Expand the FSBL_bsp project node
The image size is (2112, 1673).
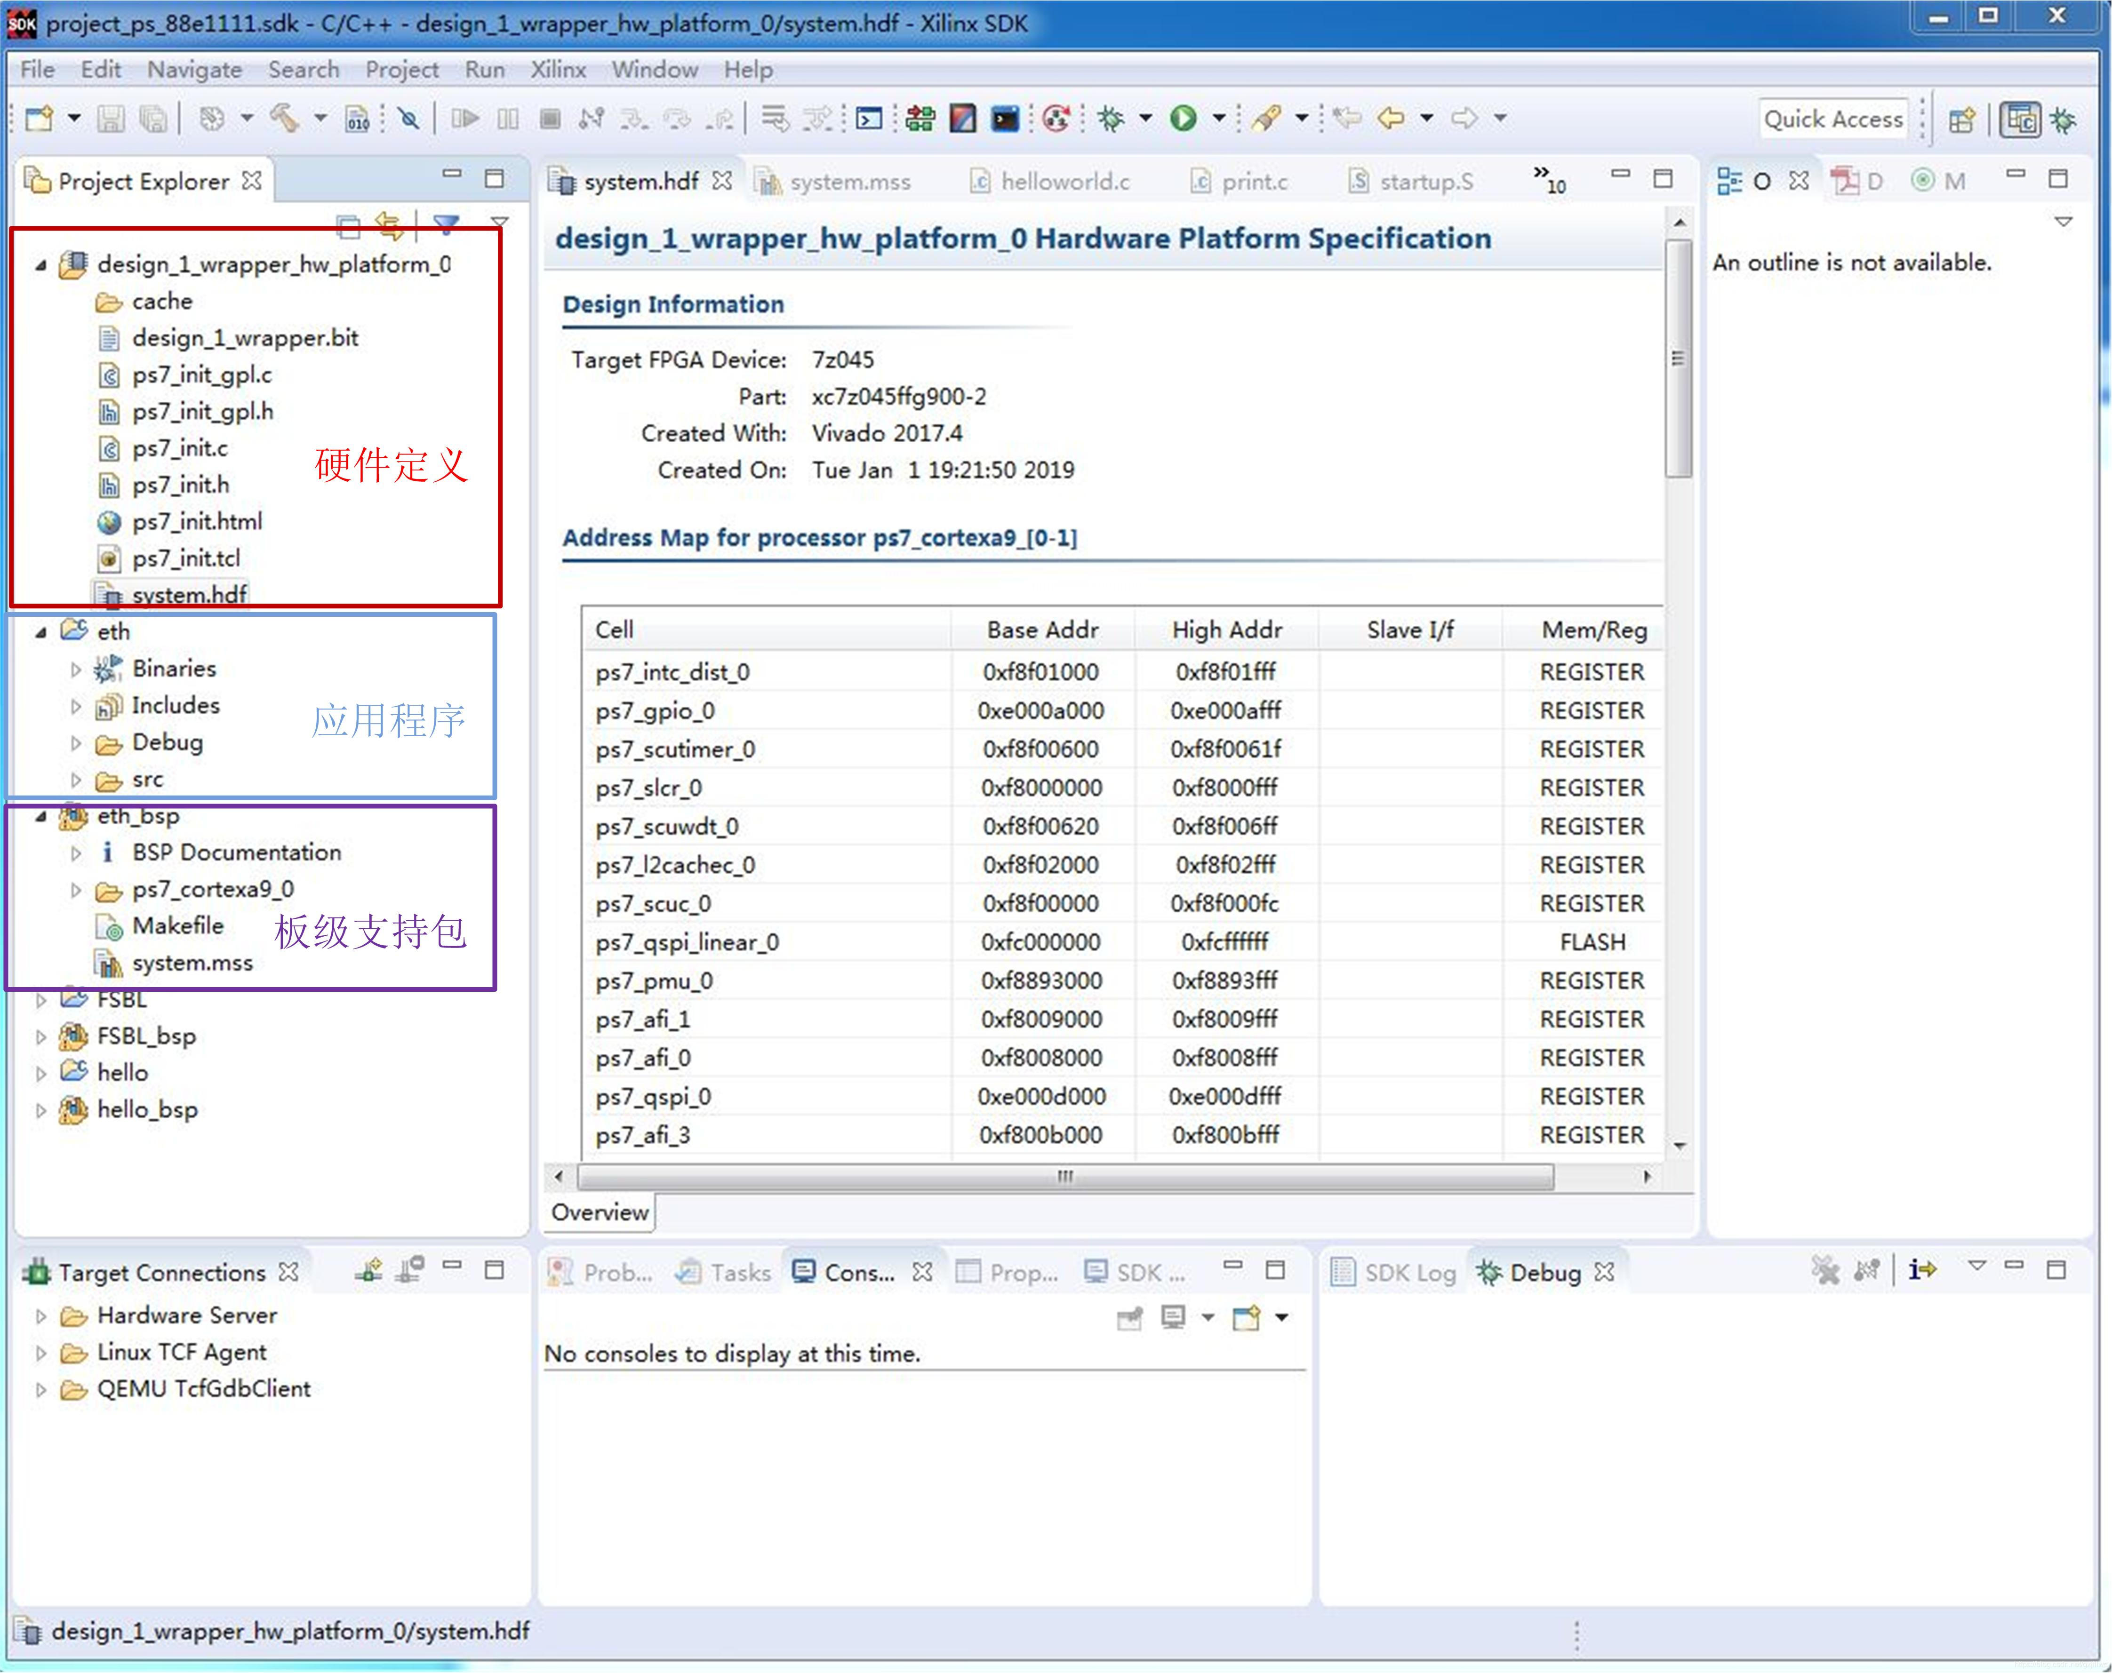[x=40, y=1036]
